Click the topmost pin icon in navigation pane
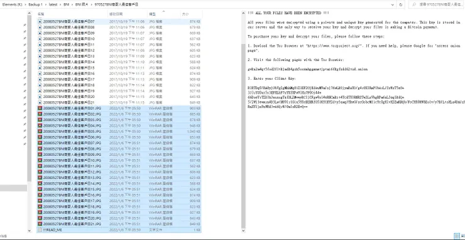The height and width of the screenshot is (240, 465). pyautogui.click(x=25, y=26)
